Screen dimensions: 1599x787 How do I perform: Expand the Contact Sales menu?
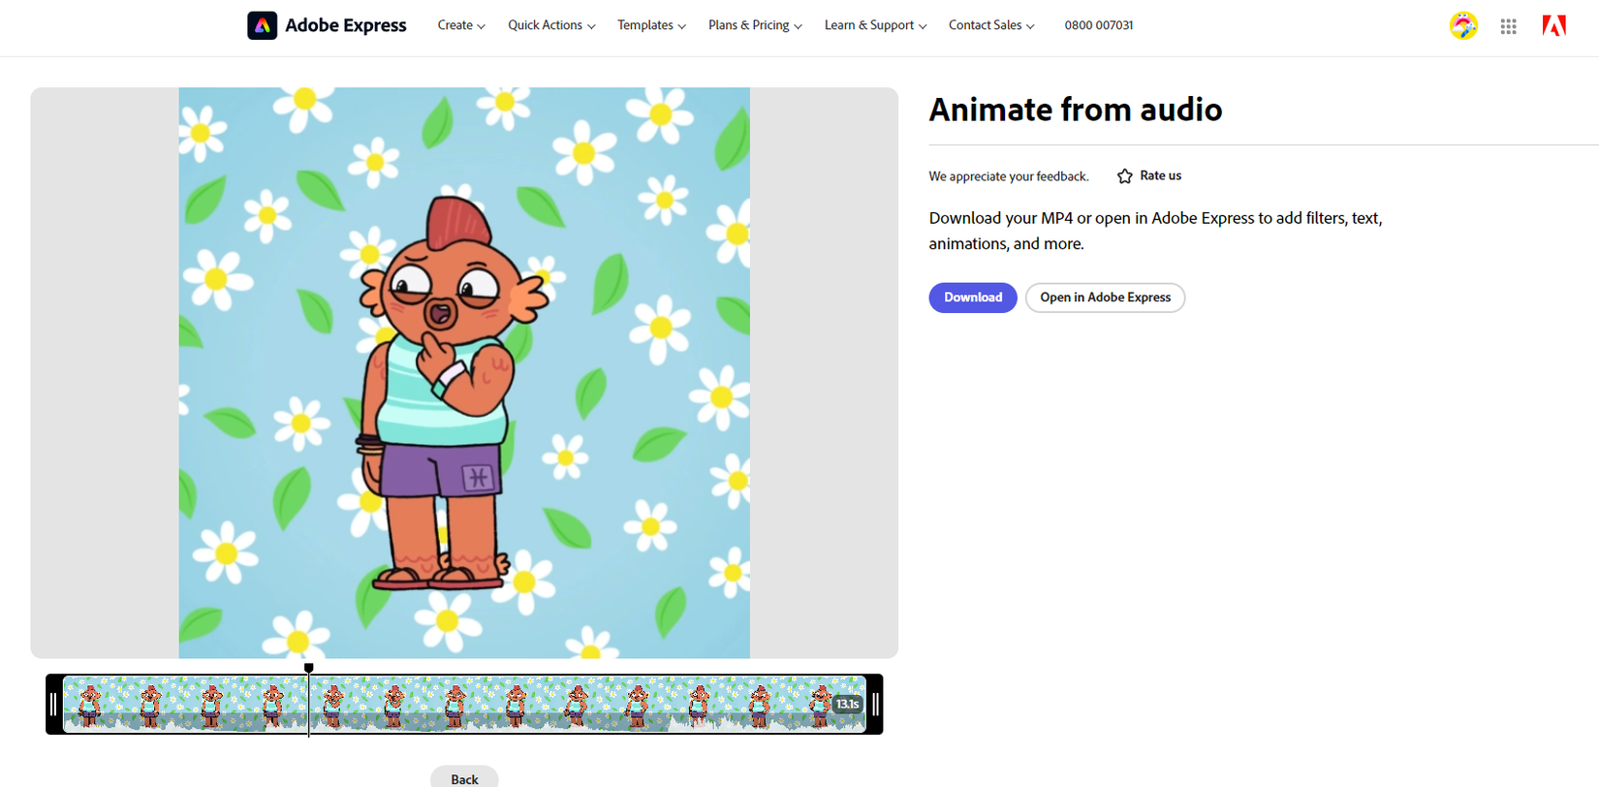(x=990, y=25)
